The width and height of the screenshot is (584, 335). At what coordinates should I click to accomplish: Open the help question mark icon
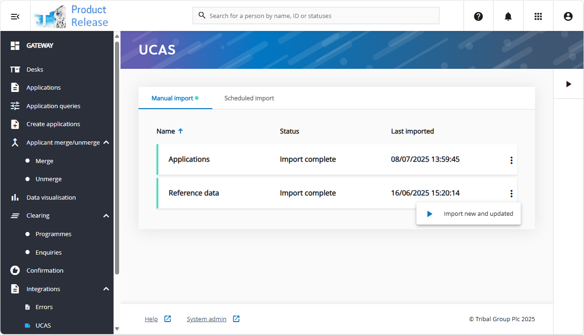tap(478, 16)
